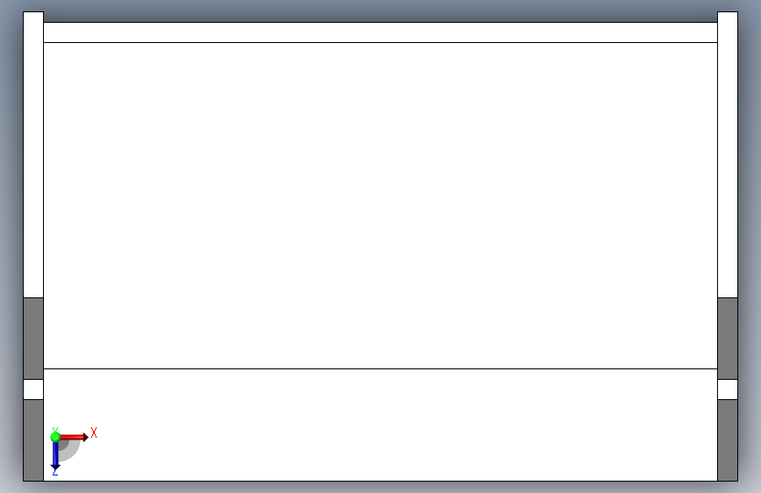761x493 pixels.
Task: Select the right post's lower gray face
Action: (728, 440)
